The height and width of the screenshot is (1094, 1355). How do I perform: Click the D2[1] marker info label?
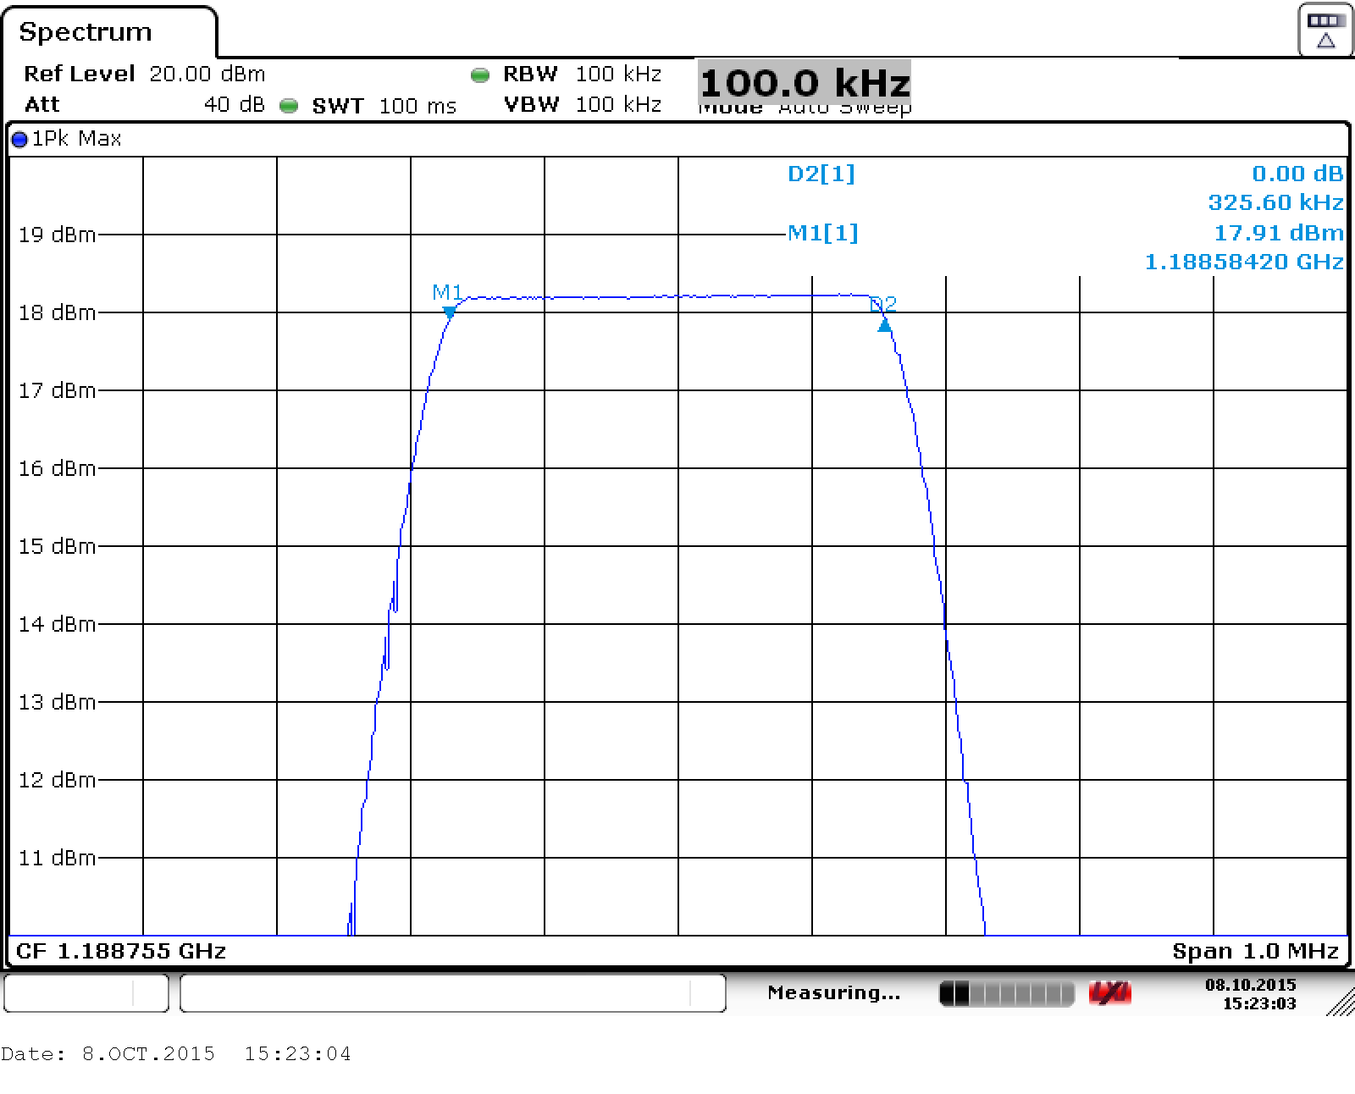coord(821,174)
